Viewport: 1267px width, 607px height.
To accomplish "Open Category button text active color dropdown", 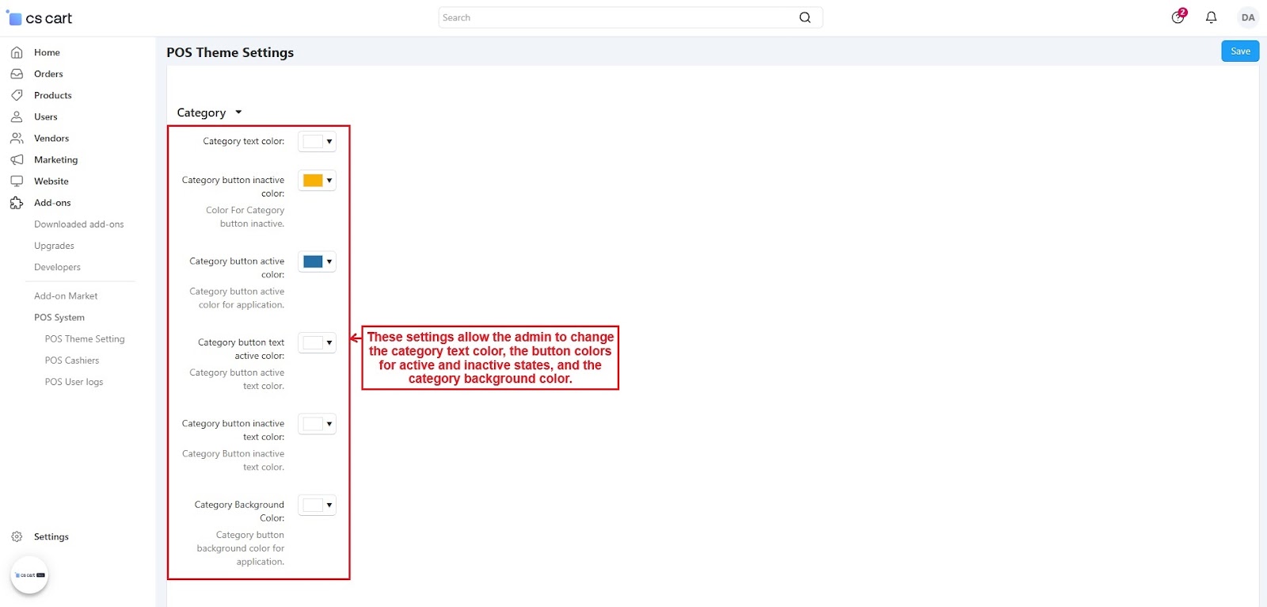I will 318,343.
